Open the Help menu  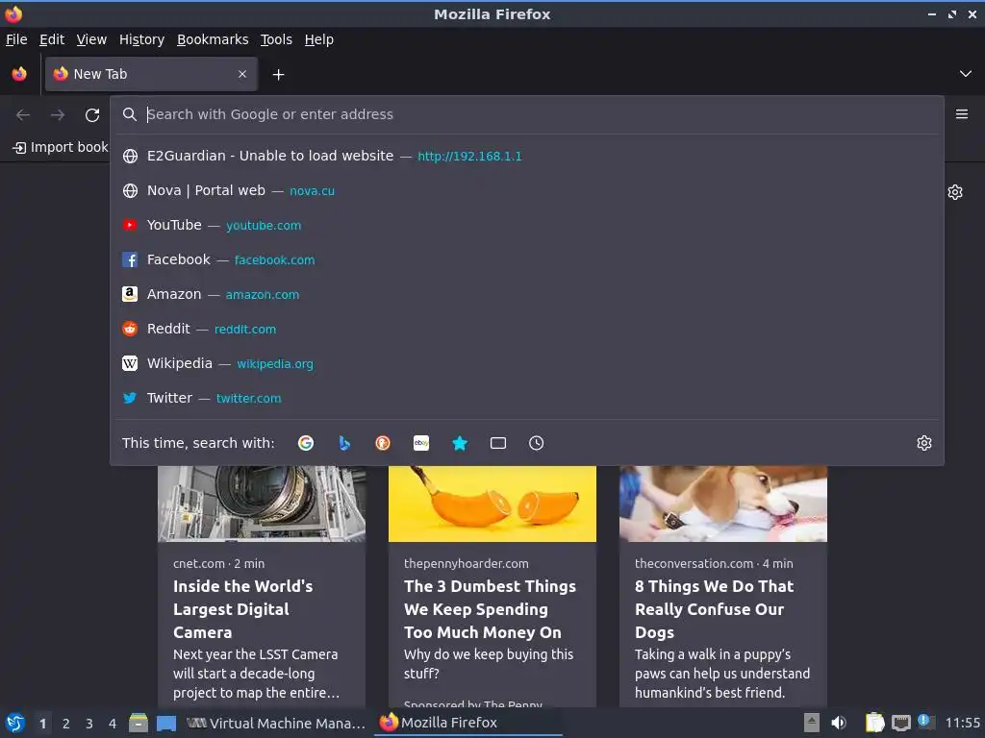click(x=319, y=39)
